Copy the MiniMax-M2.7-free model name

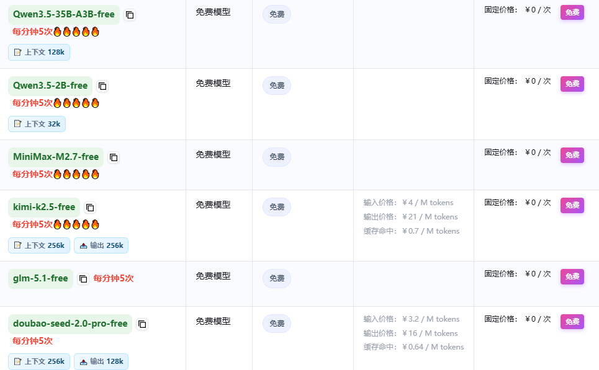click(114, 157)
